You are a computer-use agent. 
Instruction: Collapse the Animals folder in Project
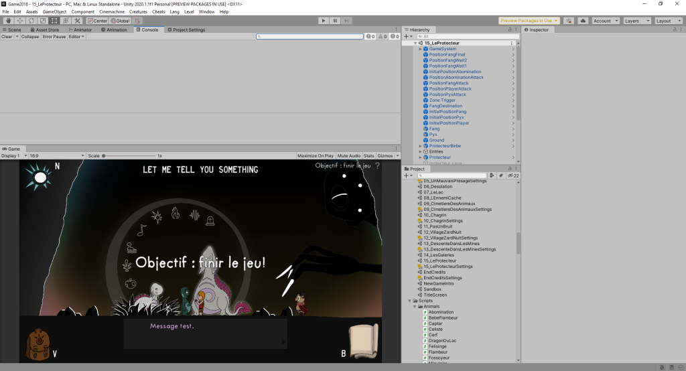click(x=415, y=307)
